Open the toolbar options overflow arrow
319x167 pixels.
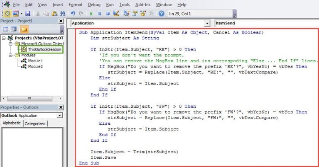(235, 15)
